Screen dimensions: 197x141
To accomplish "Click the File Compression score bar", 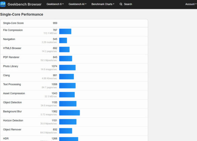I will [x=65, y=32].
